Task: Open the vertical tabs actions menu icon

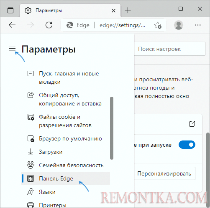Action: coord(10,10)
